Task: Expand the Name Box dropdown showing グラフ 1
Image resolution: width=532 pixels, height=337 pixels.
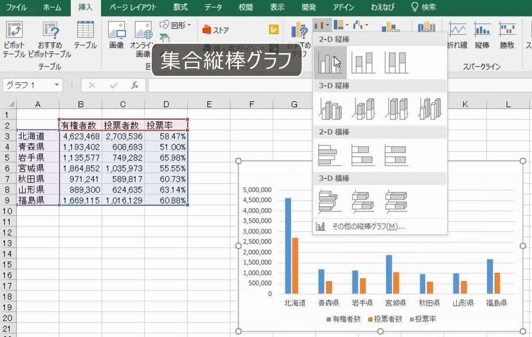Action: point(57,85)
